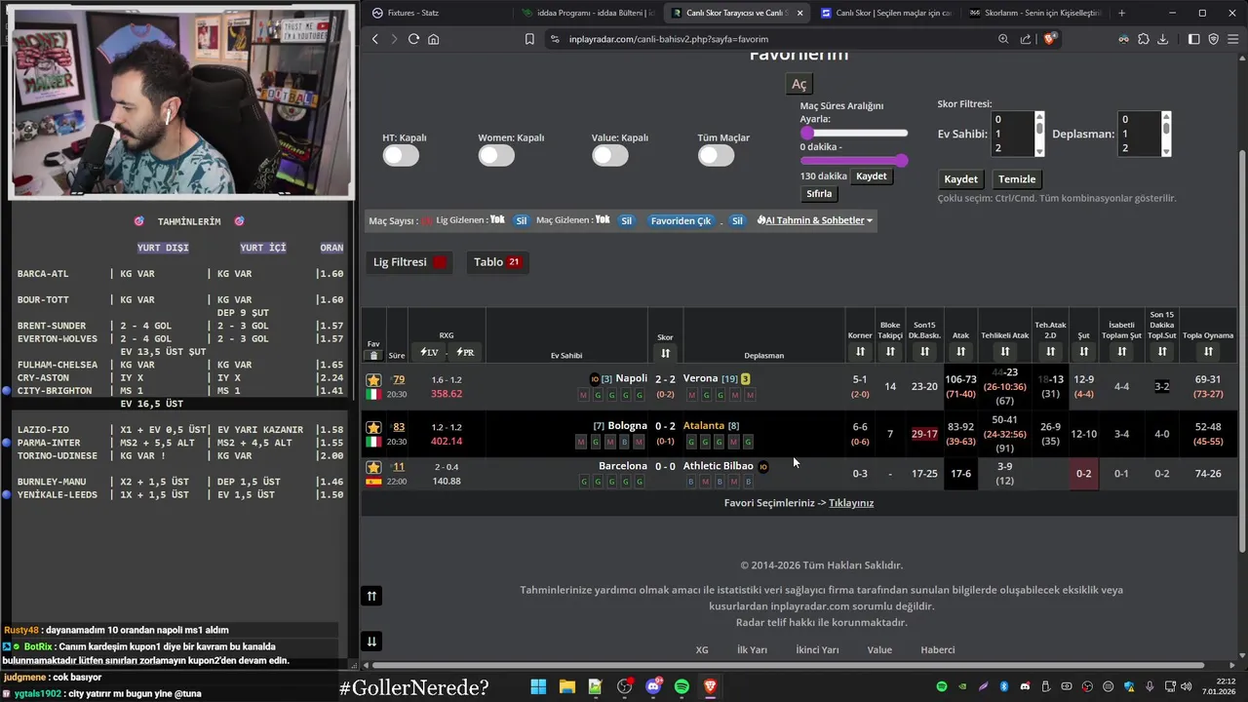Sort by the LV rxG button
The width and height of the screenshot is (1248, 702).
pos(429,352)
